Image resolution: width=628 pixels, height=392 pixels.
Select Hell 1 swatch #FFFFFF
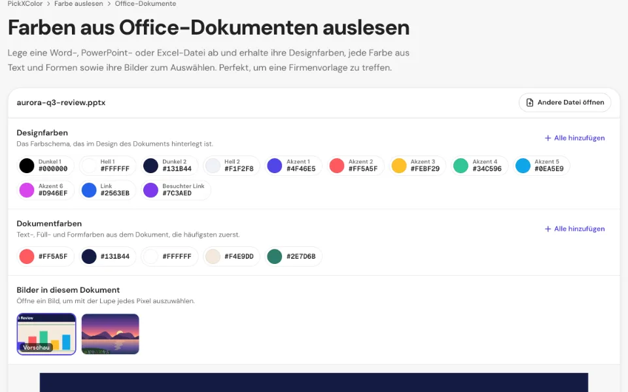tap(107, 165)
